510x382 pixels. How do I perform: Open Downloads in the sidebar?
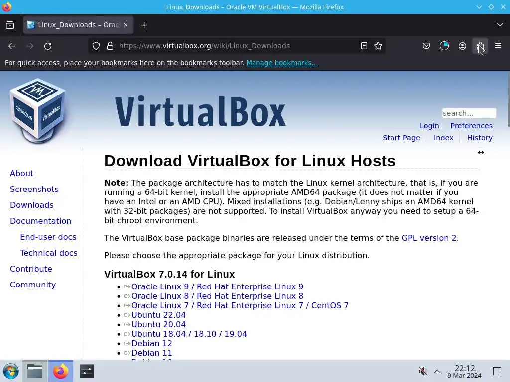tap(31, 205)
